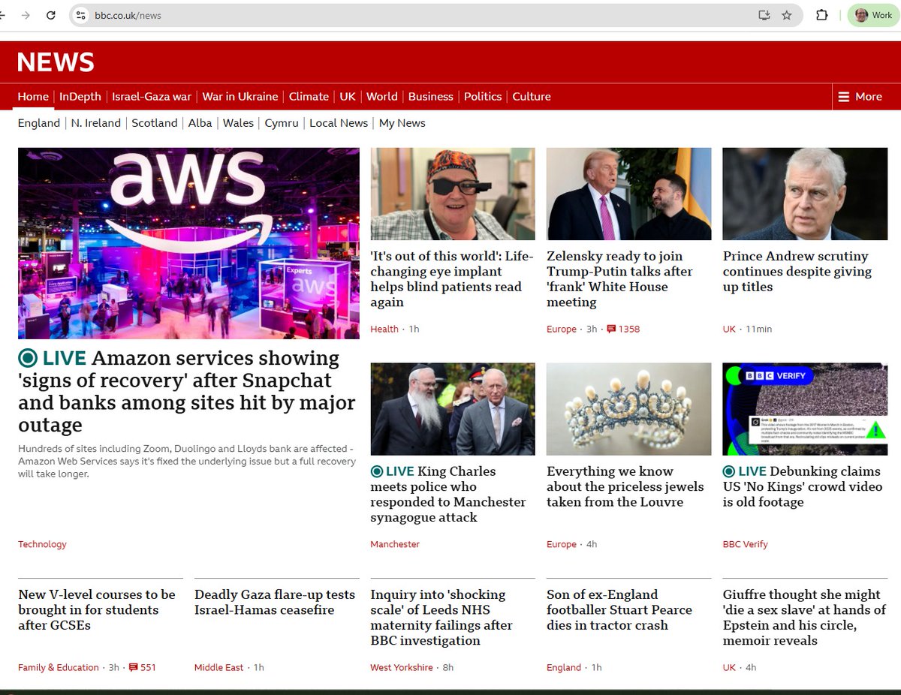Image resolution: width=901 pixels, height=695 pixels.
Task: Open the pearl tiara image
Action: coord(629,409)
